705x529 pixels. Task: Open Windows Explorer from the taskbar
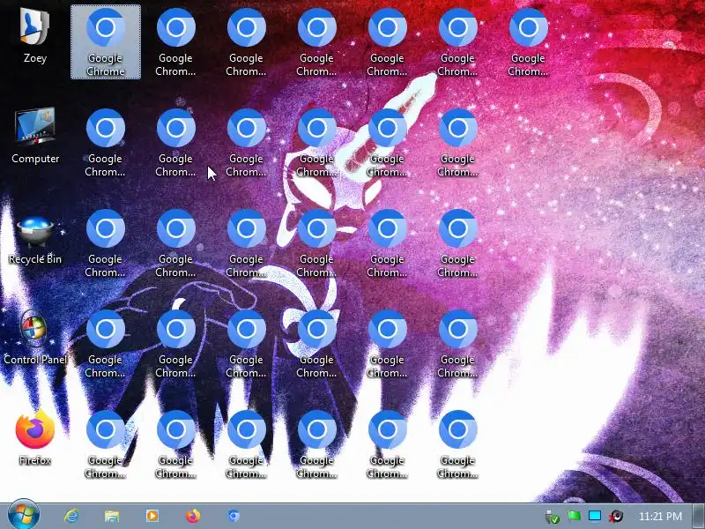point(112,516)
